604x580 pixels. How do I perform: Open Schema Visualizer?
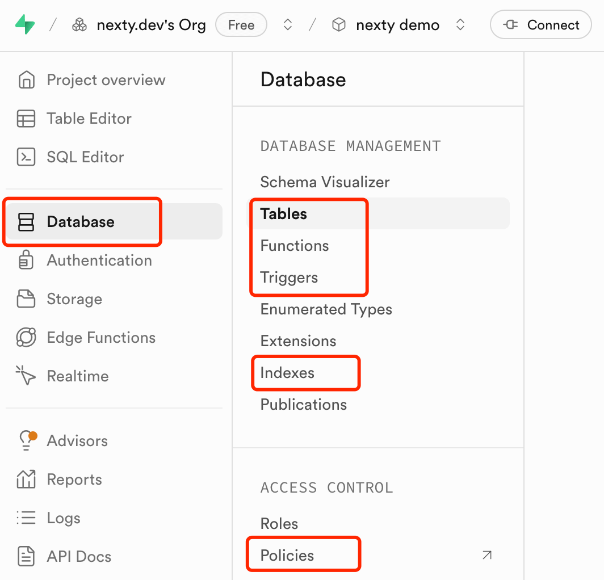[x=325, y=182]
